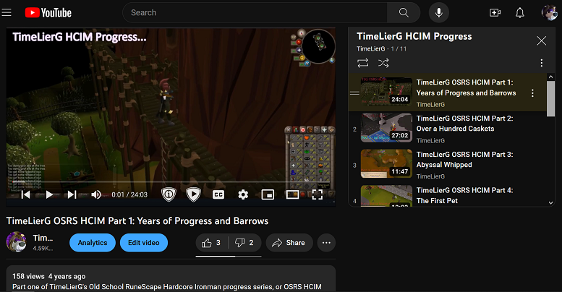
Task: Select Part 3: Abyssal Whipped title
Action: tap(464, 160)
